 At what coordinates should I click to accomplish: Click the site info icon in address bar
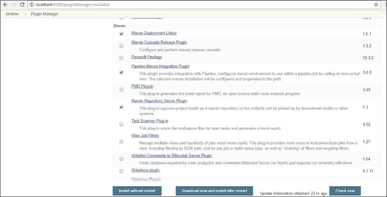point(32,4)
